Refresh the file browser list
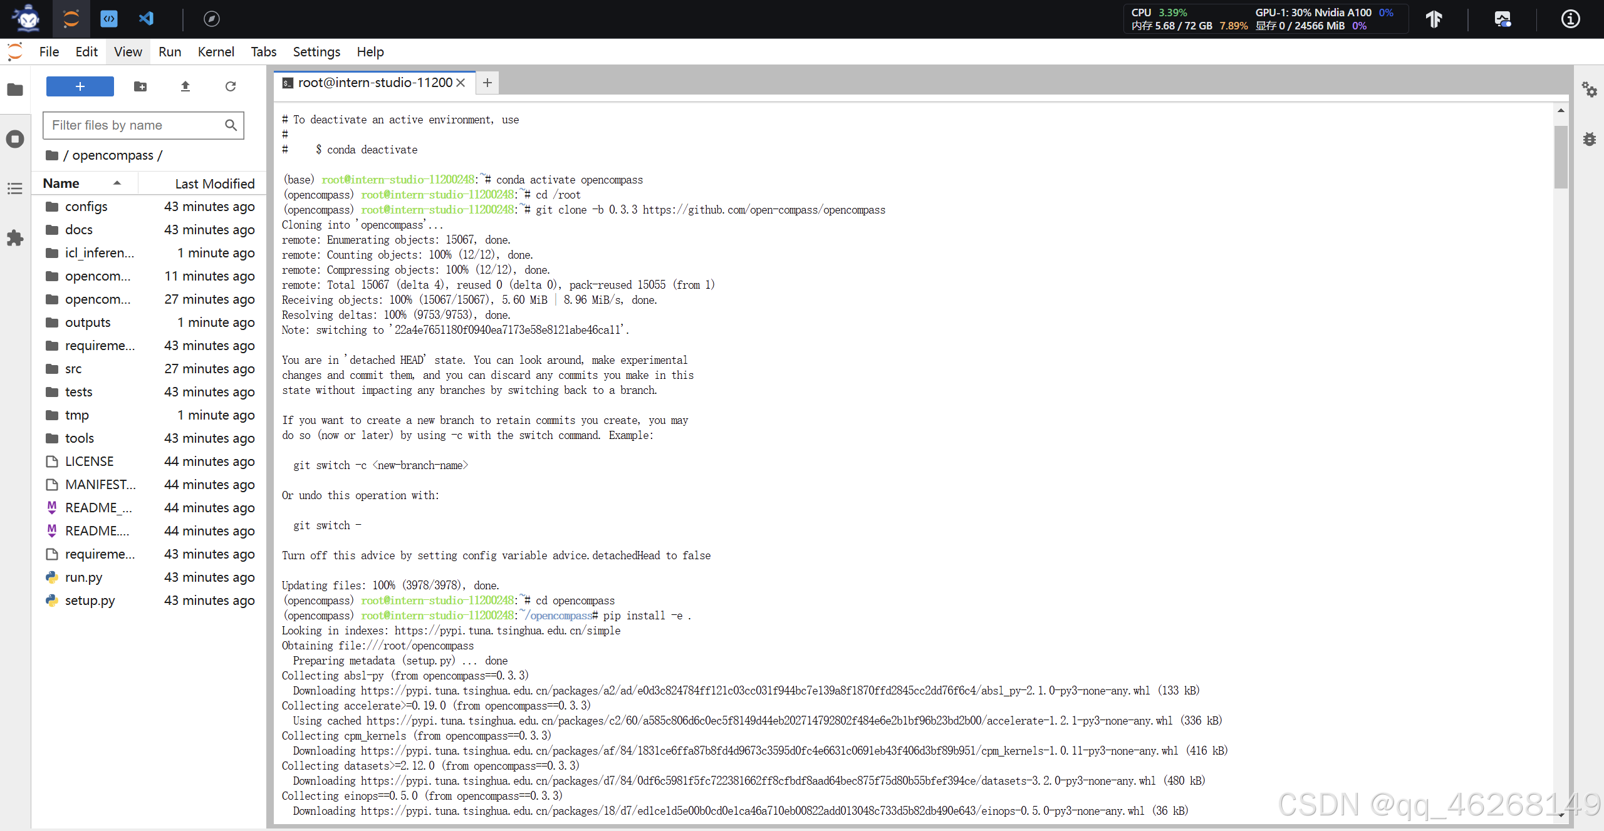Screen dimensions: 1604x831 tap(231, 86)
